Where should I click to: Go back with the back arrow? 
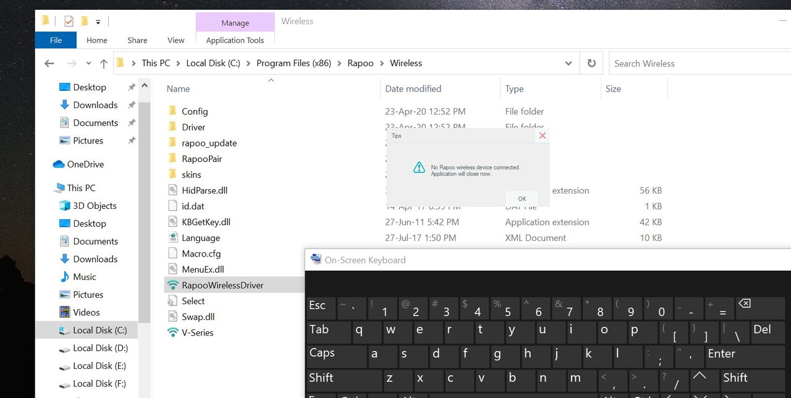click(x=49, y=63)
